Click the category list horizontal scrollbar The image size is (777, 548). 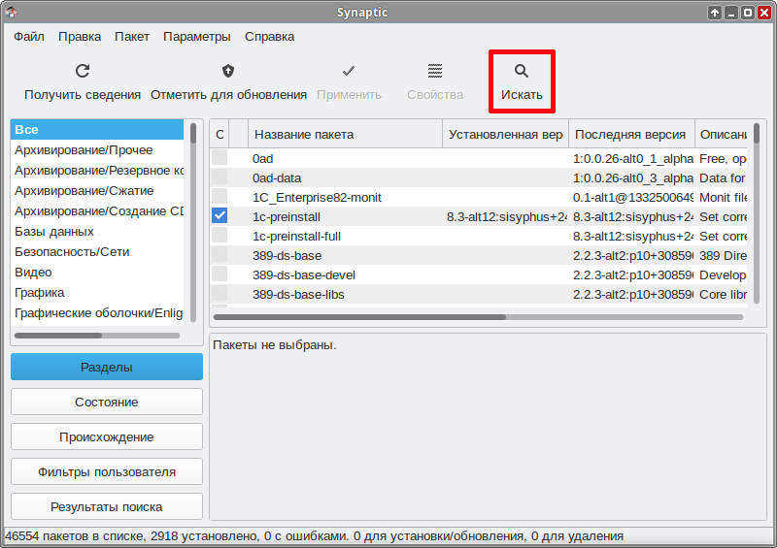[97, 336]
